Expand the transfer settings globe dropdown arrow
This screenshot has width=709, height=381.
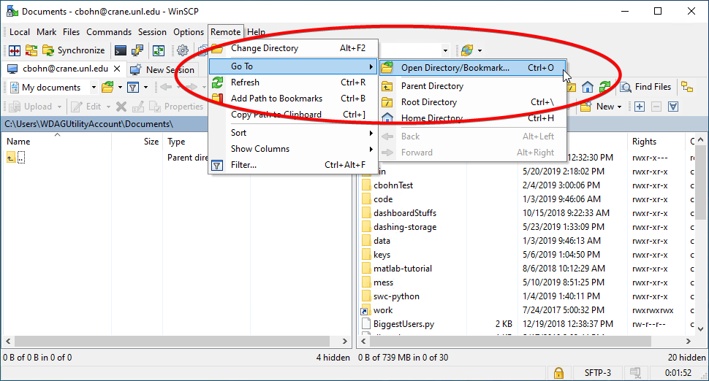pos(479,50)
